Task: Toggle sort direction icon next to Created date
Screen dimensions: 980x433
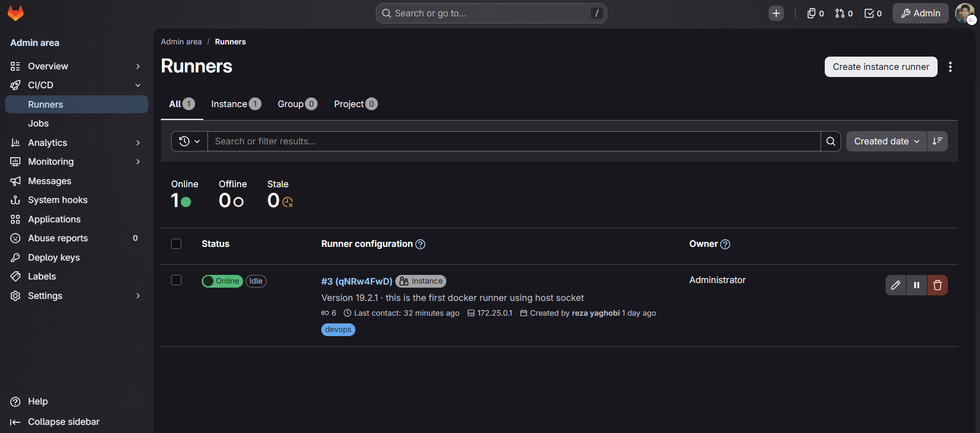Action: click(938, 141)
